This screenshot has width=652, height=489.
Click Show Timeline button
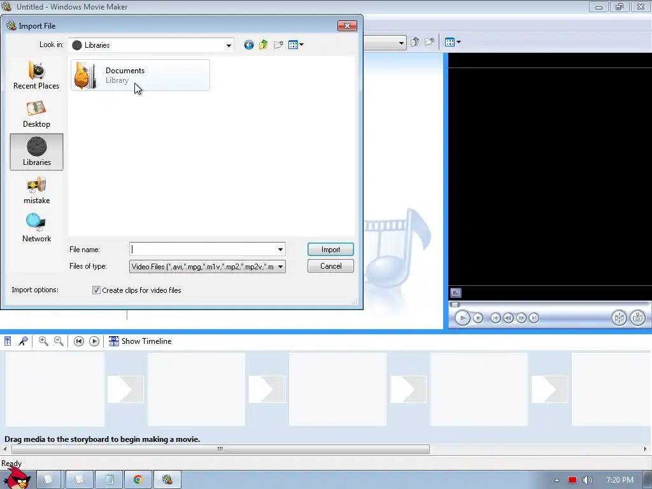[x=140, y=341]
